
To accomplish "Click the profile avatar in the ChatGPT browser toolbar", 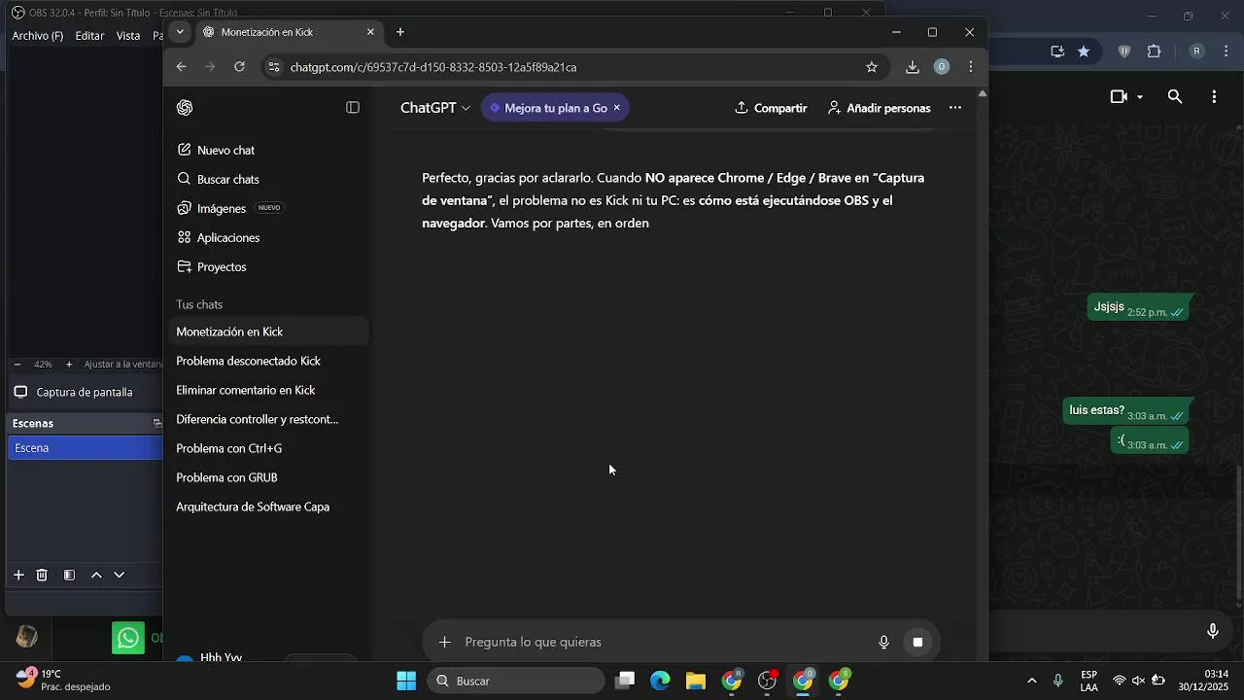I will pyautogui.click(x=941, y=67).
